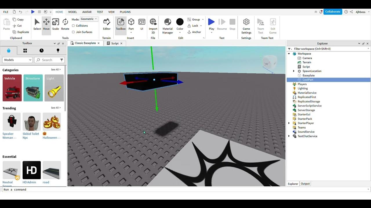This screenshot has width=371, height=208.
Task: Choose the Scale tool
Action: [x=56, y=25]
